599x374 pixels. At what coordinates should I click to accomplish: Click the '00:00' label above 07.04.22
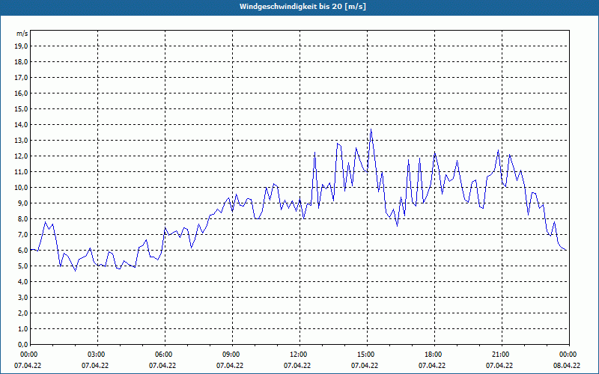click(x=28, y=355)
